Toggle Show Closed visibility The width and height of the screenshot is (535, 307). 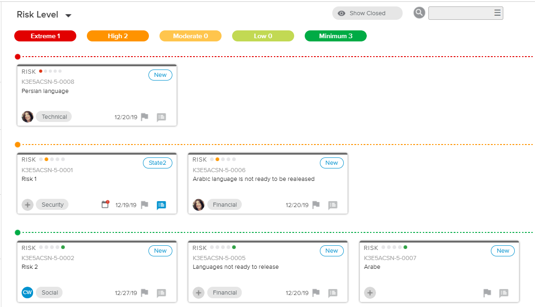pos(367,13)
